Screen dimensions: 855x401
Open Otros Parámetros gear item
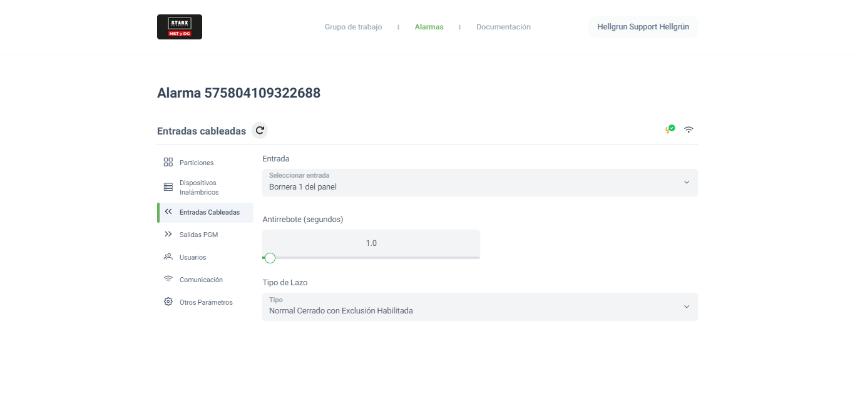point(205,302)
